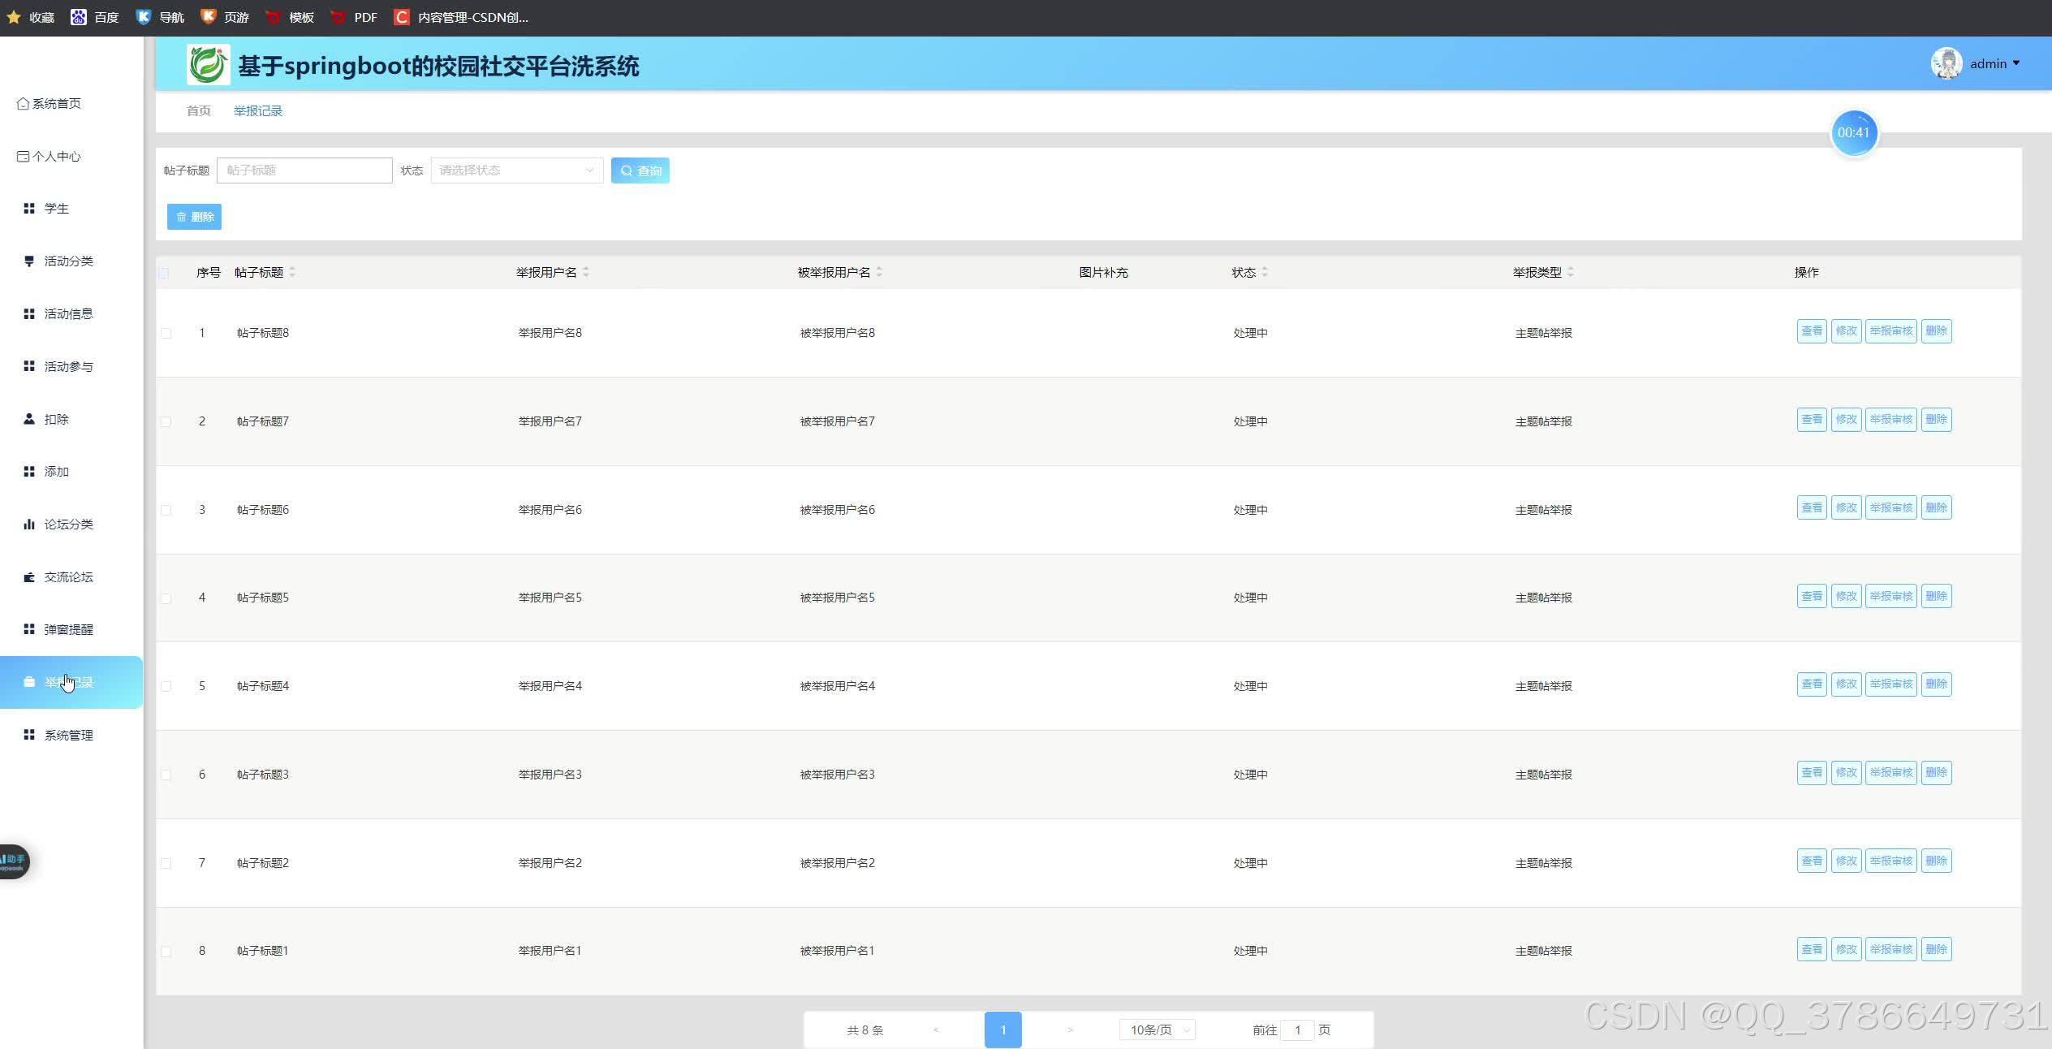Click the 查询 search button

pyautogui.click(x=640, y=171)
